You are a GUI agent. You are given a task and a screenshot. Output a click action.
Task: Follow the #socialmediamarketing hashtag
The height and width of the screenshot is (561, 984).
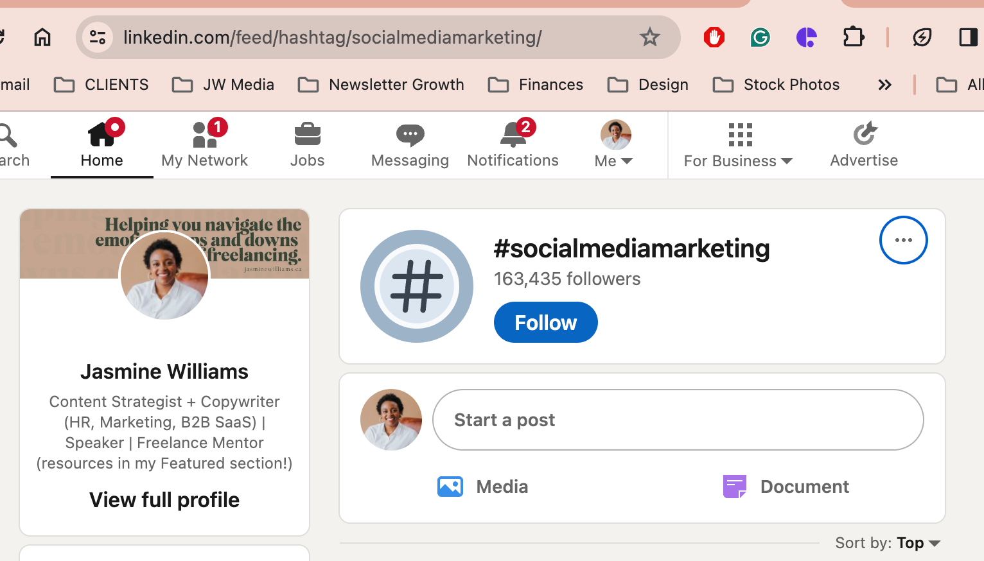[x=546, y=322]
